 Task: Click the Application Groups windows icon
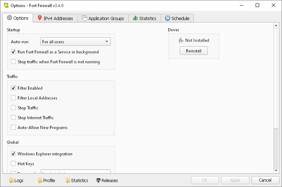click(84, 18)
